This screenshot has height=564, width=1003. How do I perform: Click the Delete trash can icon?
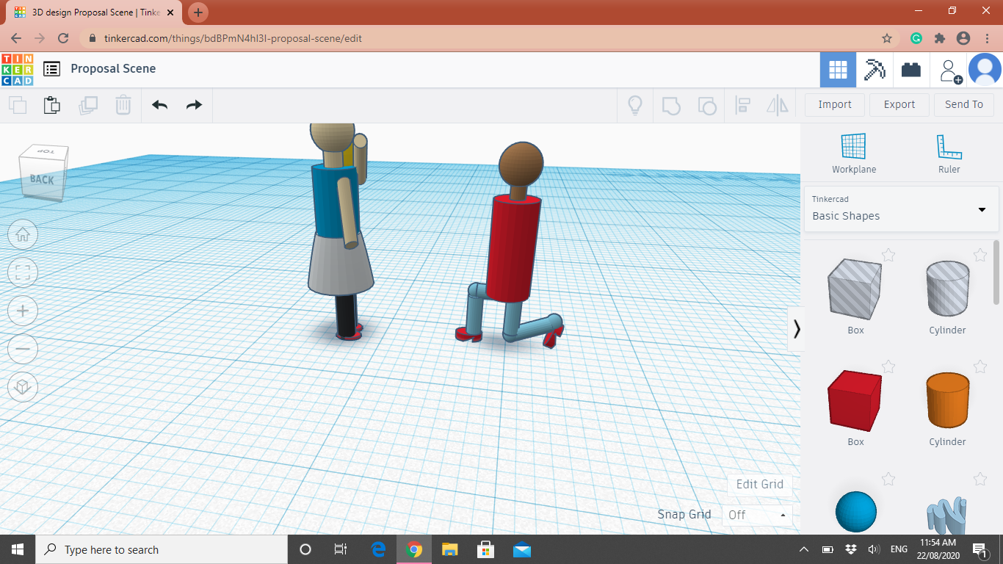123,105
